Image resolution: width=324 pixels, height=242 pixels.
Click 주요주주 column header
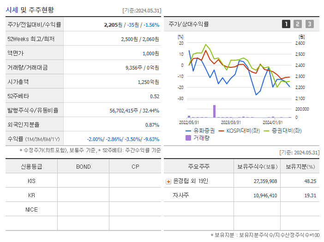point(198,166)
